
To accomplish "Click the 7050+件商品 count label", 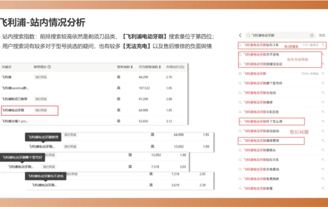I will [310, 74].
